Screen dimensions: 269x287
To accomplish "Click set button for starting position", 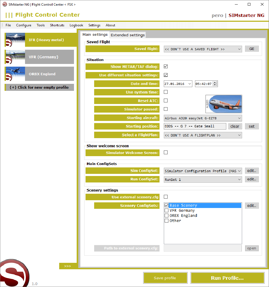I will click(x=252, y=126).
